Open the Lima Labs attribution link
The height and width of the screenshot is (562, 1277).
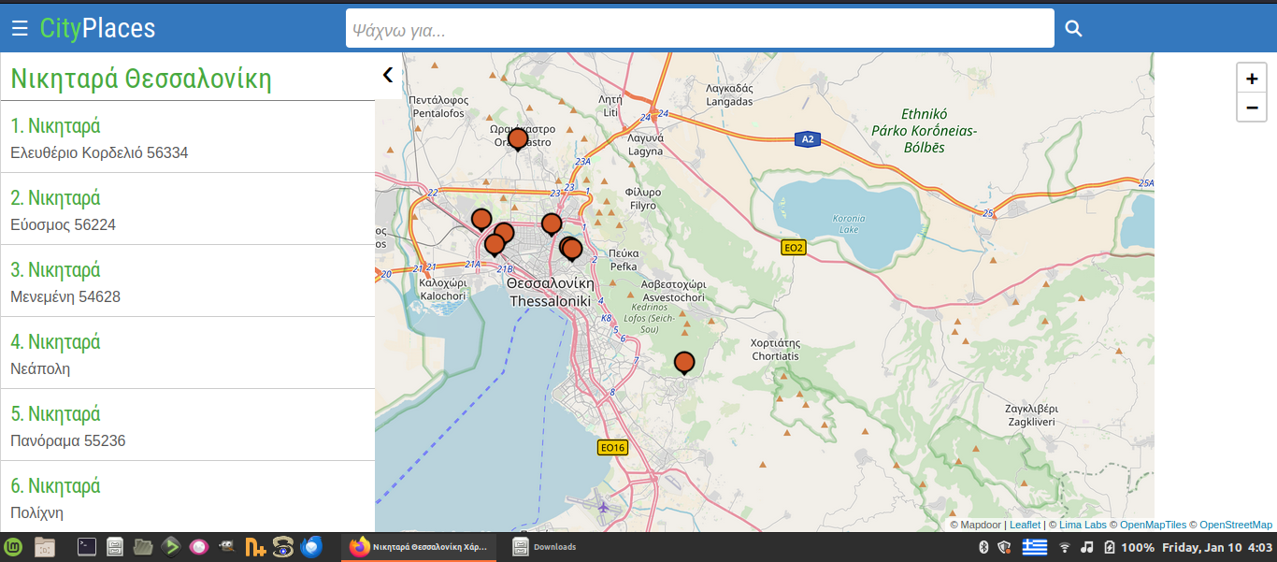pos(1082,525)
